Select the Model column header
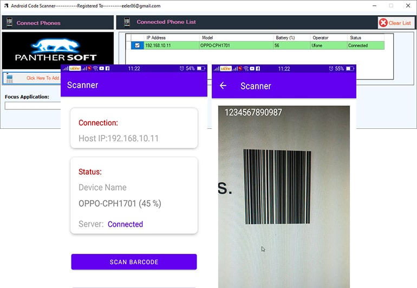The height and width of the screenshot is (288, 417). point(236,37)
